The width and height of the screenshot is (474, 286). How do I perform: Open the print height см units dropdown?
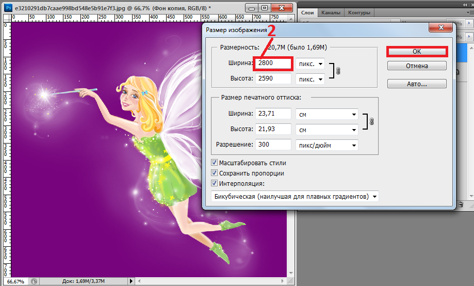[327, 130]
